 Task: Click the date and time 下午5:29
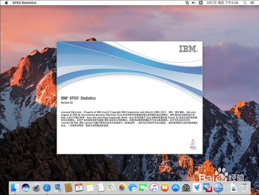pos(222,3)
